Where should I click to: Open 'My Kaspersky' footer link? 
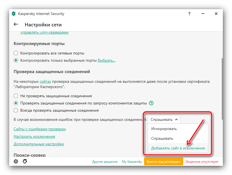pos(132,161)
